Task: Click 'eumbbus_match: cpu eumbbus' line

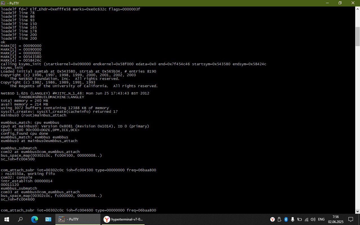Action: pos(30,123)
